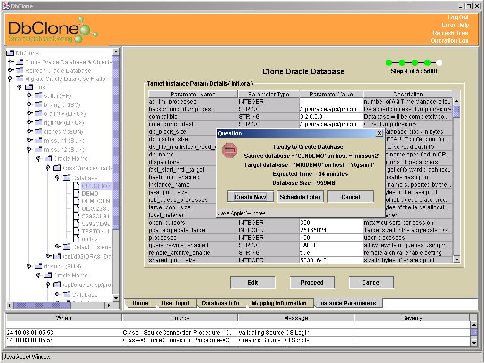Click the clonesrv (SUN) folder icon
Image resolution: width=484 pixels, height=363 pixels.
coord(38,131)
